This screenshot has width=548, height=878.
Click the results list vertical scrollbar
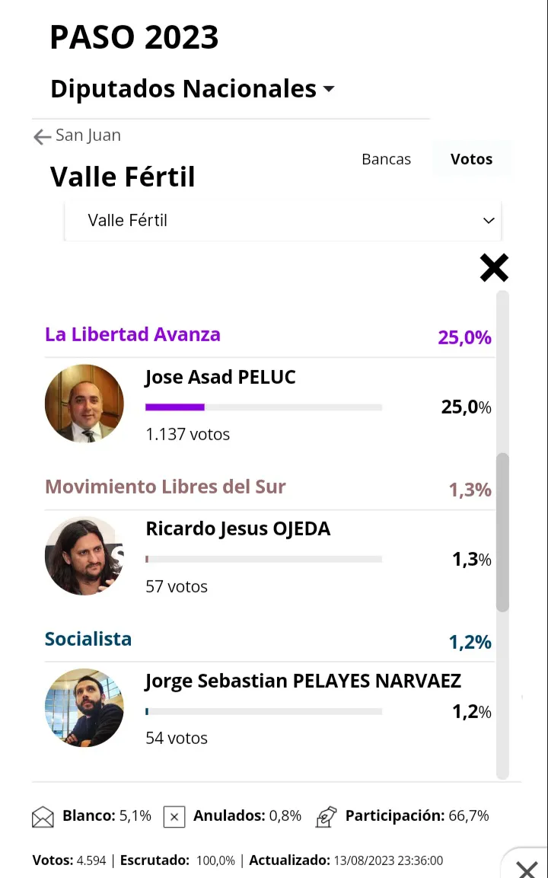pos(502,532)
